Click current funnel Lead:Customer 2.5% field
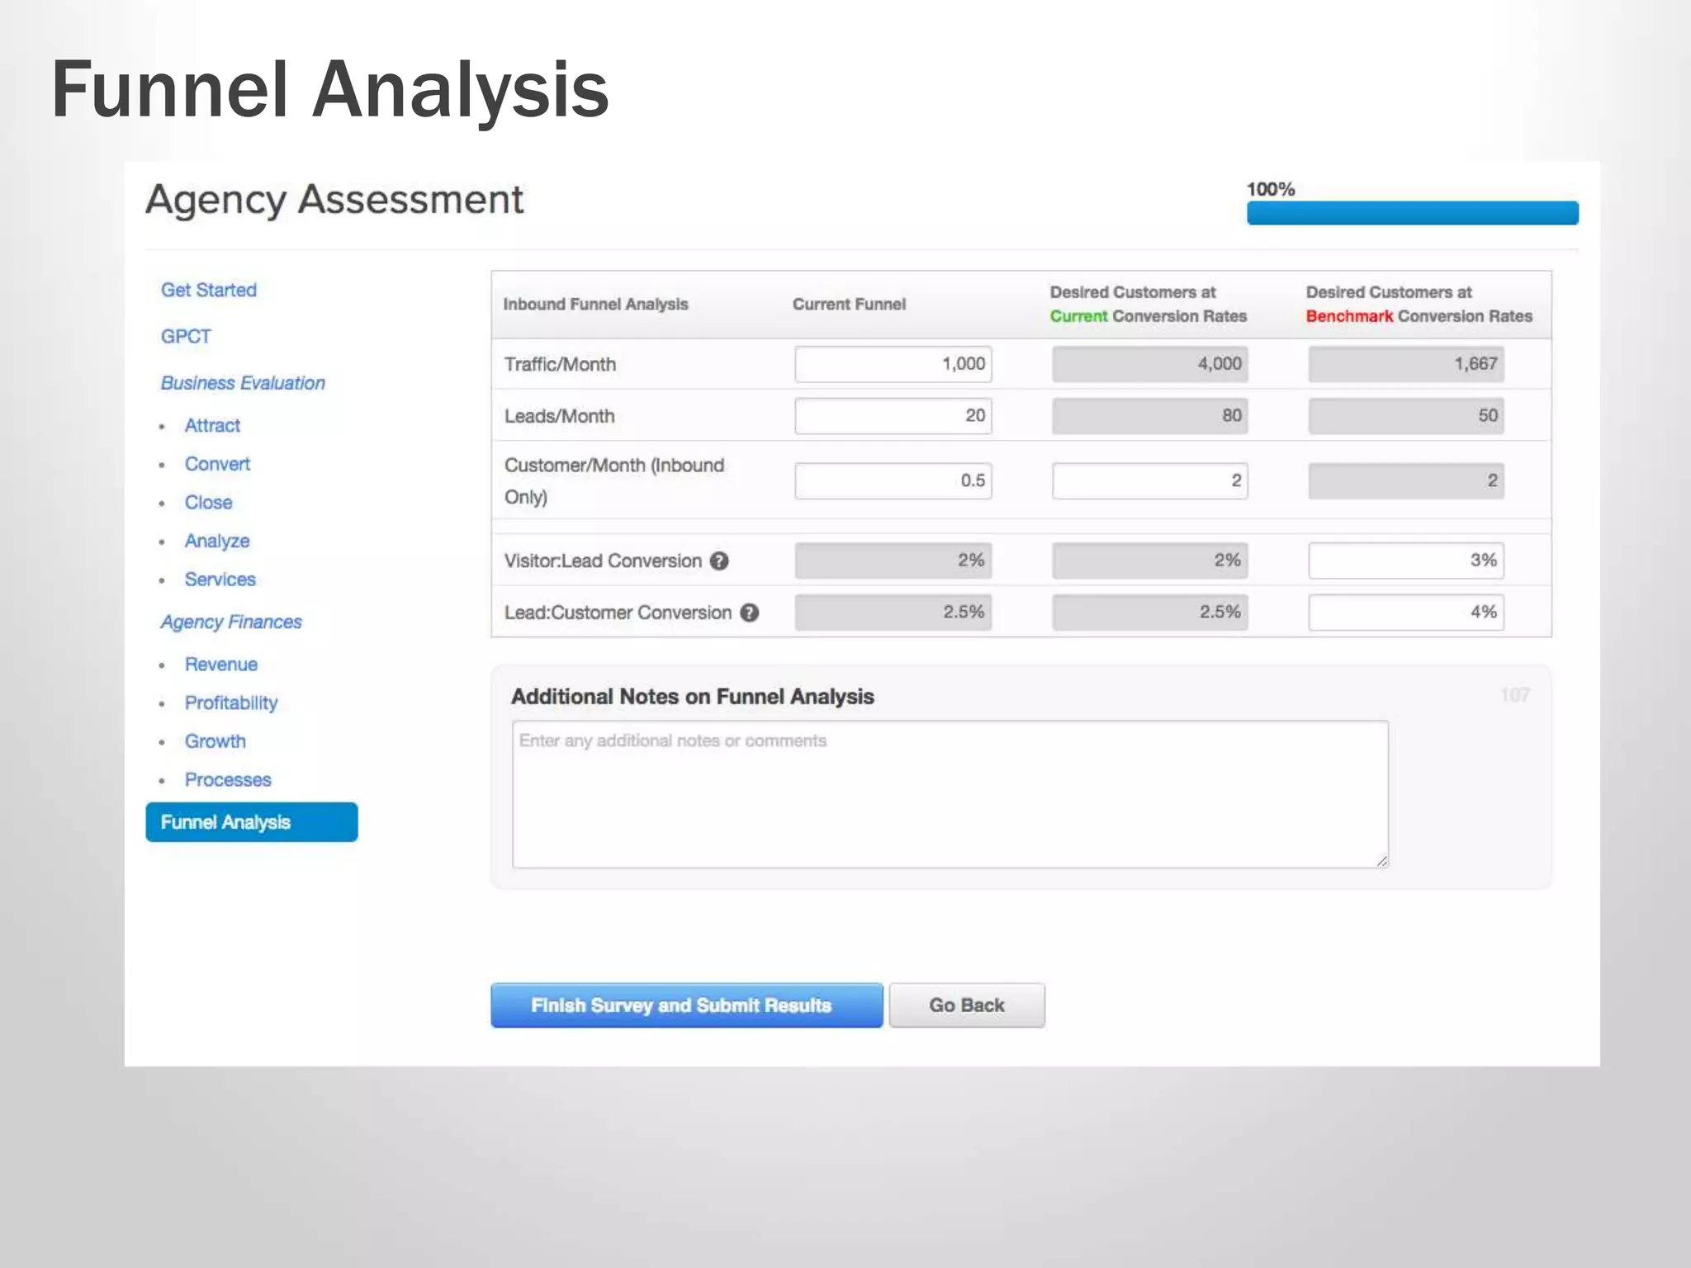 point(893,613)
